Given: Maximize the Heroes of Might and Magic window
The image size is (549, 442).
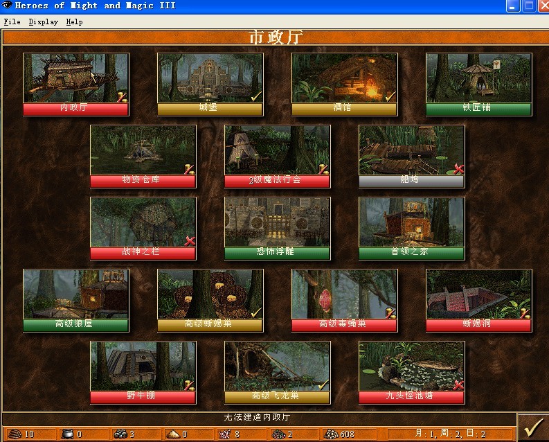Looking at the screenshot, I should coord(529,6).
